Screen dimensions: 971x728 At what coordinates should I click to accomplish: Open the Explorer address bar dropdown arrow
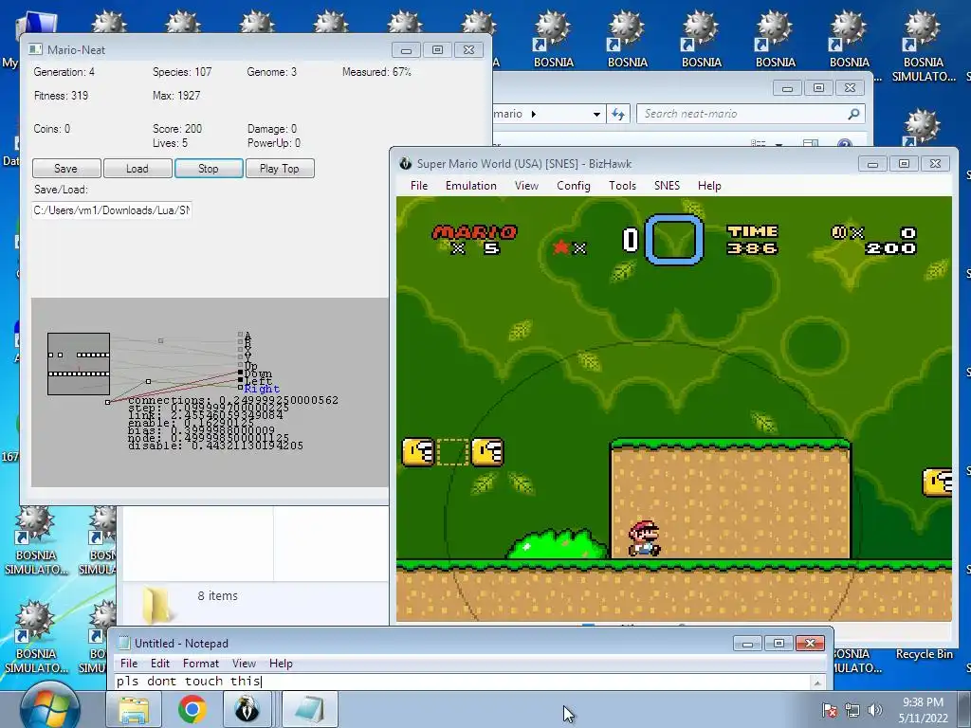coord(596,114)
